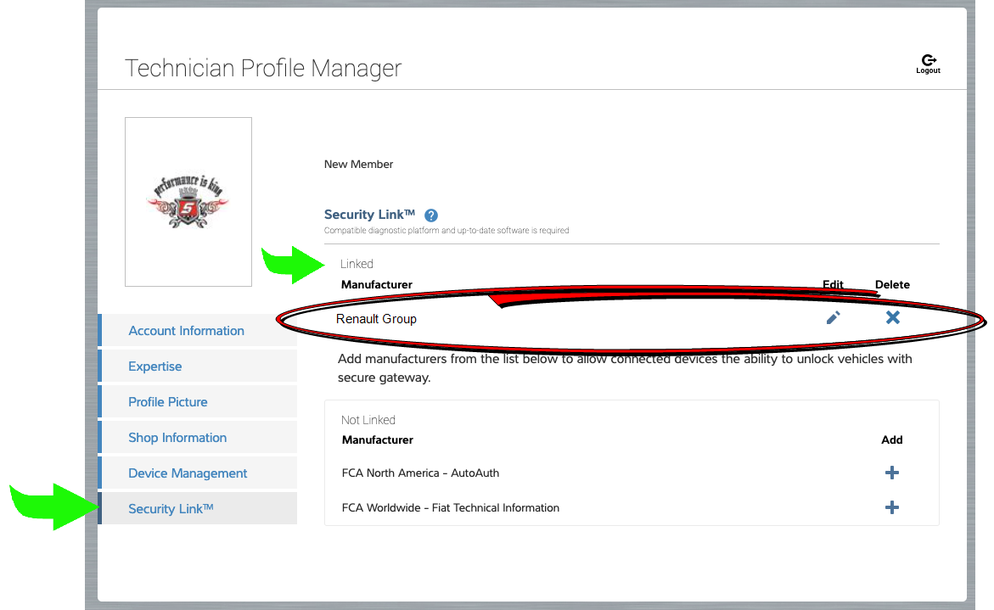This screenshot has height=610, width=994.
Task: Click the Security Link™ section heading
Action: pyautogui.click(x=369, y=215)
